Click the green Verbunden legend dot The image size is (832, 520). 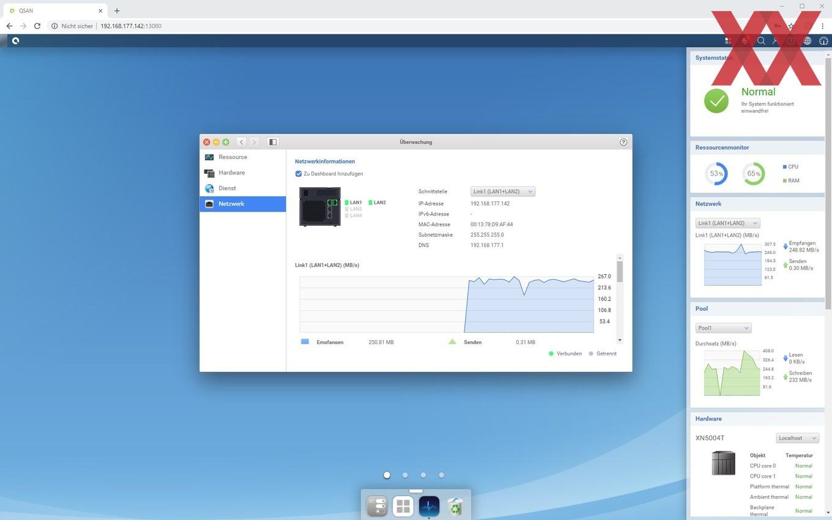point(551,354)
